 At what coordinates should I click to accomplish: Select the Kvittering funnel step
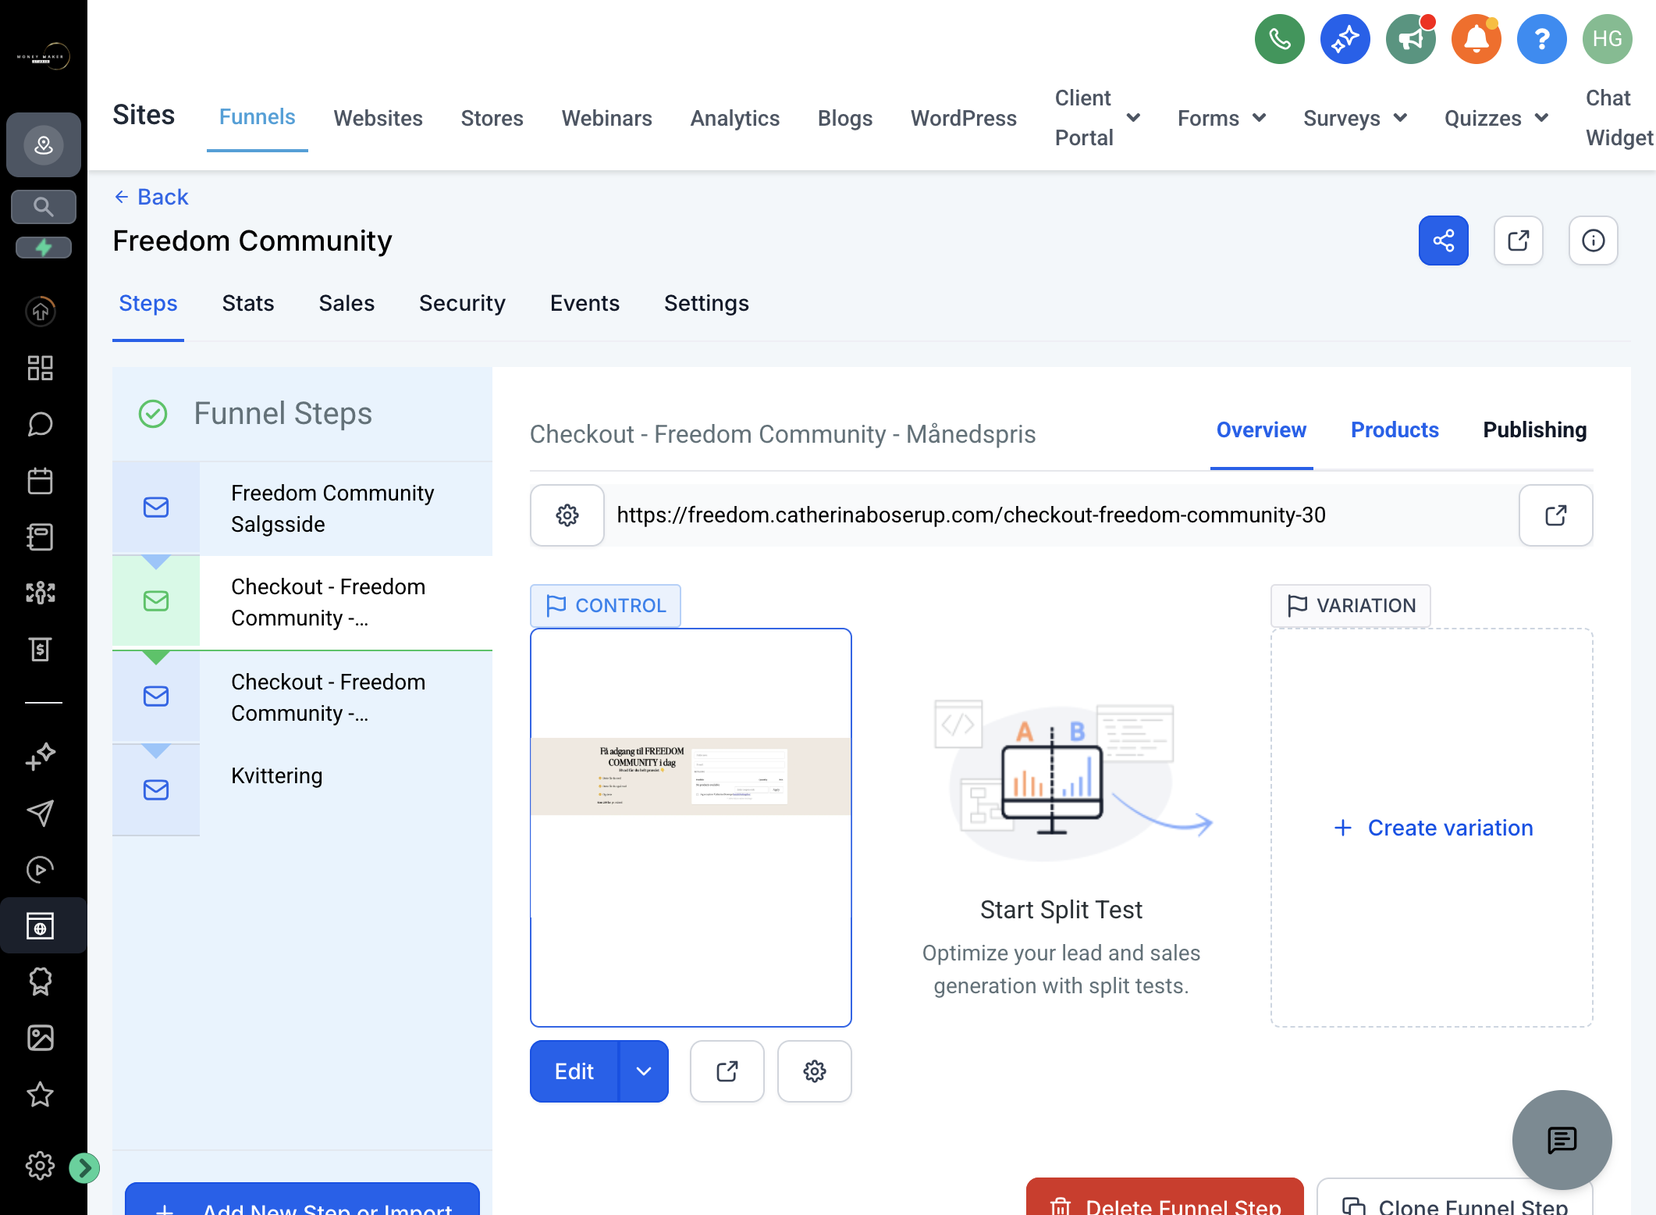[302, 789]
